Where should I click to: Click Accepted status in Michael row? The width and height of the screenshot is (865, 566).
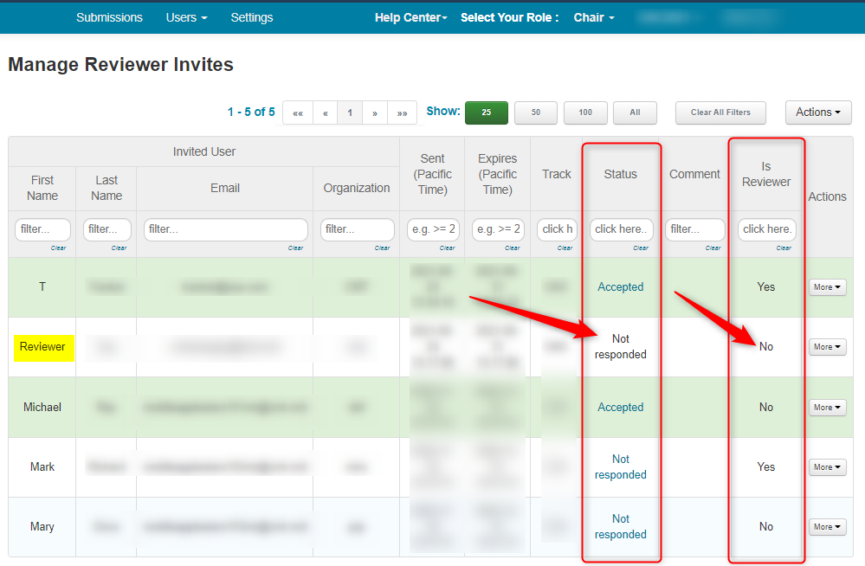coord(621,408)
